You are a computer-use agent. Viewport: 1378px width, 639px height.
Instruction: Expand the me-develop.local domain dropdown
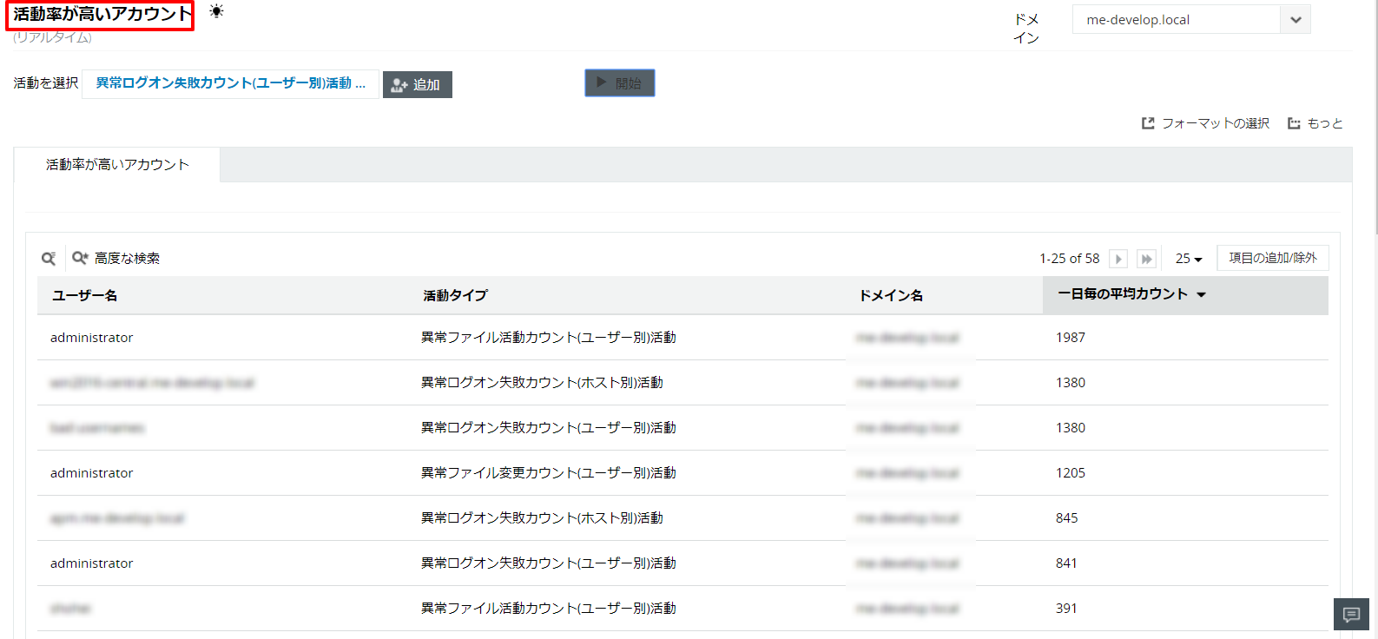(x=1295, y=20)
